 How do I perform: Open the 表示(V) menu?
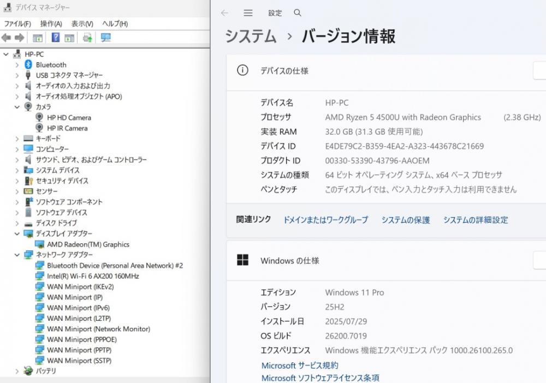[x=82, y=23]
